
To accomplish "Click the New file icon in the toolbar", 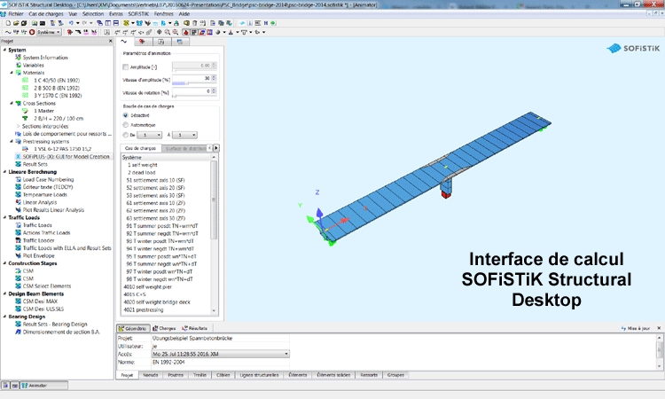I will [x=8, y=23].
